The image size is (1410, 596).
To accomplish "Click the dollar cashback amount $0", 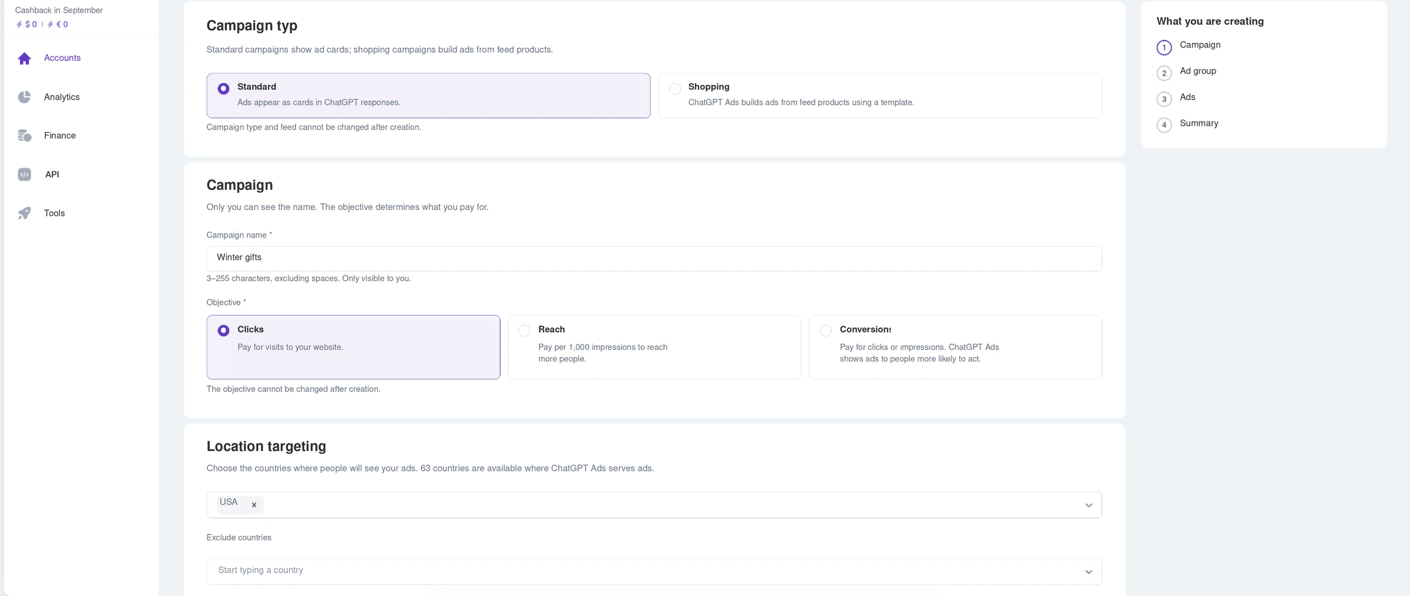I will [x=28, y=24].
